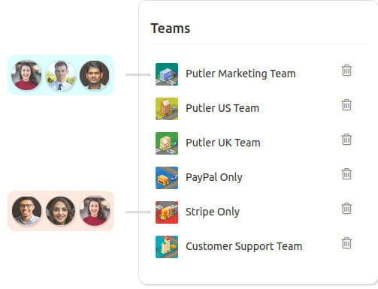Delete the Putler Marketing Team

pyautogui.click(x=346, y=71)
